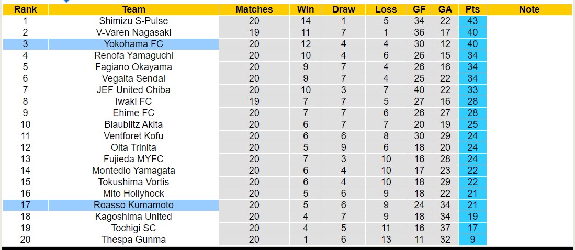The image size is (575, 250).
Task: Open Thespa Gunma at table bottom
Action: coord(133,240)
